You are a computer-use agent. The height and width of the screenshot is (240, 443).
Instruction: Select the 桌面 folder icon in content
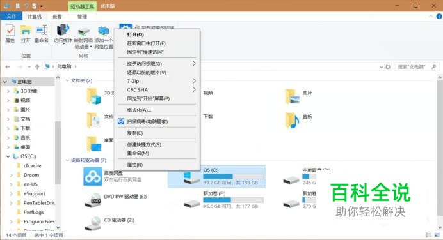(x=94, y=144)
